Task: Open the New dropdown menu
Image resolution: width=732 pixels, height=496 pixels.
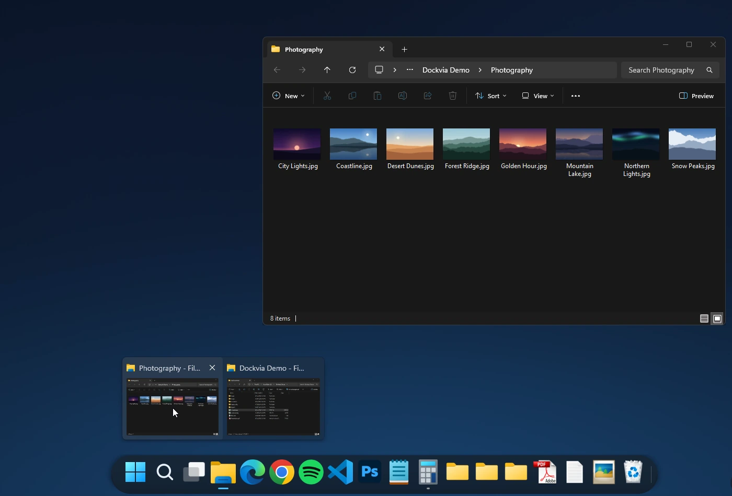Action: (289, 96)
